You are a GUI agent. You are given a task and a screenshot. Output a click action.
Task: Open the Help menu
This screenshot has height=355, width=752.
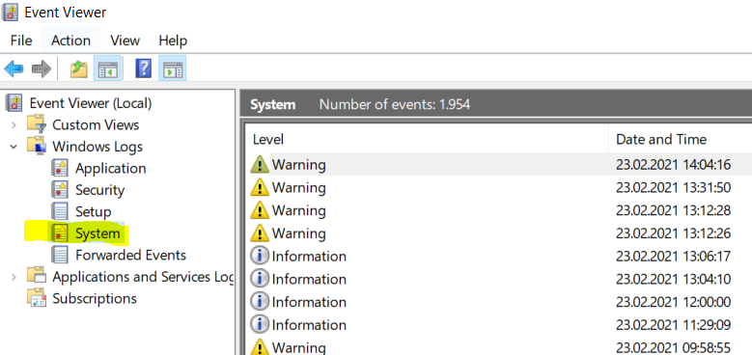tap(173, 41)
